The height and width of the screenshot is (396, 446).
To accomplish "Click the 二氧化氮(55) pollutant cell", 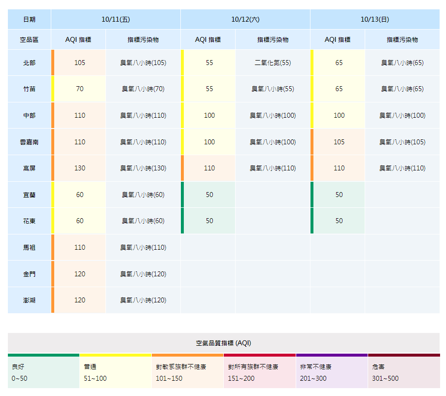I will [x=273, y=63].
